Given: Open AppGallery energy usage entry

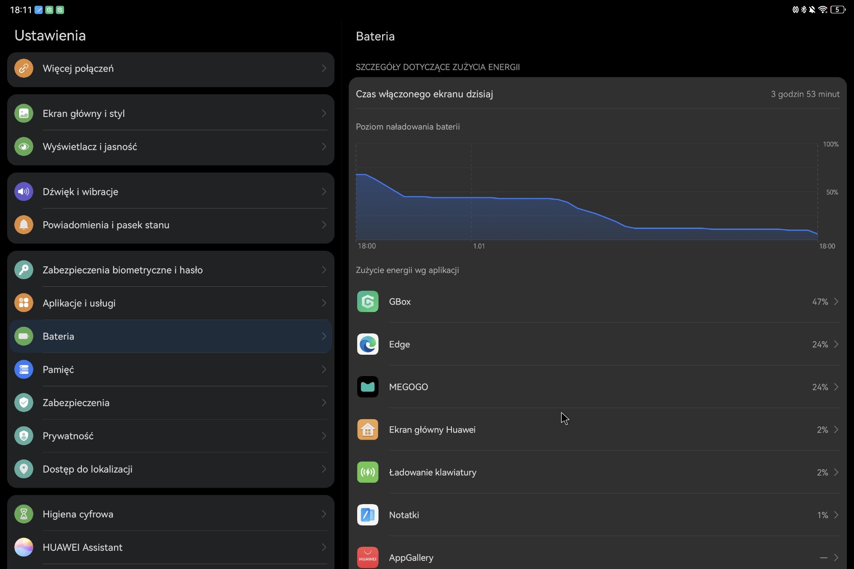Looking at the screenshot, I should click(598, 557).
